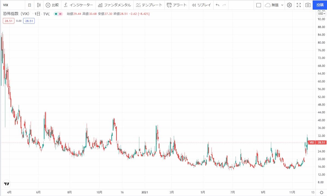The width and height of the screenshot is (327, 196).
Task: Expand the 無題 saved layout dropdown
Action: coord(274,5)
